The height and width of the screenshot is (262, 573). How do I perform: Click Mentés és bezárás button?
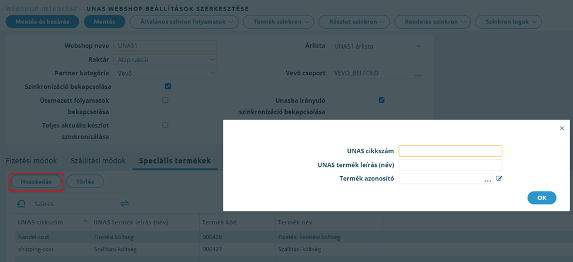pyautogui.click(x=42, y=22)
